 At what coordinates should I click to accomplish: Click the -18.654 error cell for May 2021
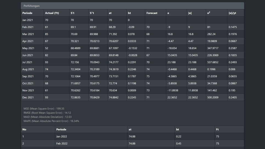pyautogui.click(x=172, y=48)
